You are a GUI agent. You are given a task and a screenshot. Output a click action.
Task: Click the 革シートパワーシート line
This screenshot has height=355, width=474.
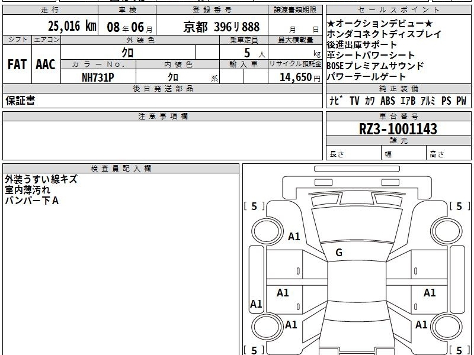coord(371,55)
